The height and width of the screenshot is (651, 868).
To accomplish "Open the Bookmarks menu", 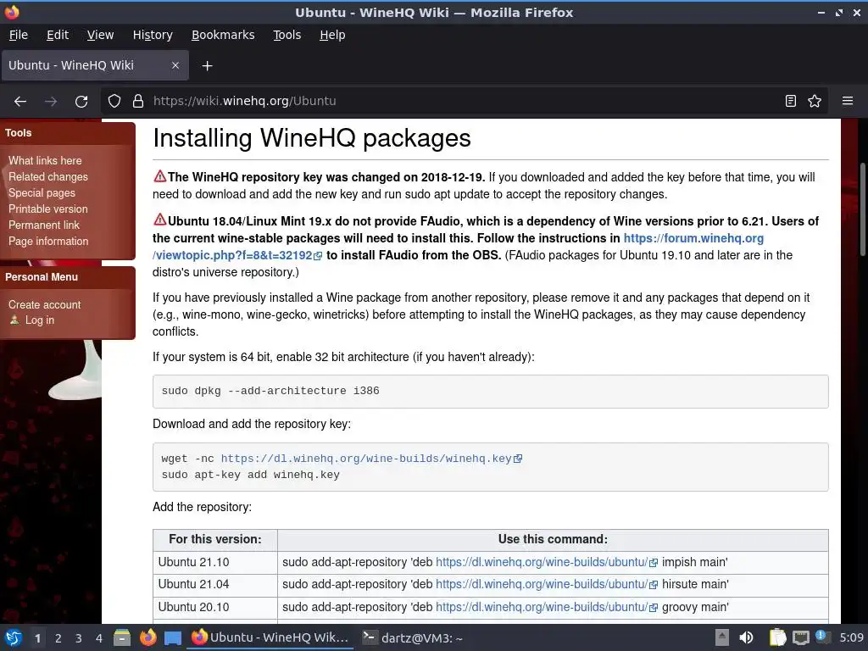I will point(223,35).
